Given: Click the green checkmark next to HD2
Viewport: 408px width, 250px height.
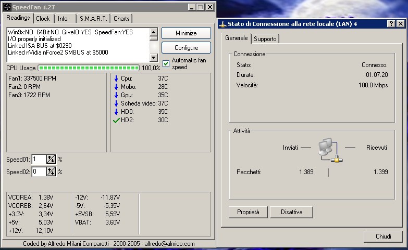Looking at the screenshot, I should click(116, 120).
